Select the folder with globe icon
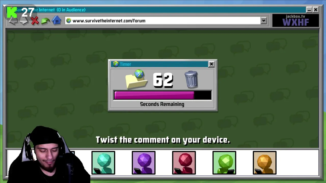 click(x=137, y=80)
